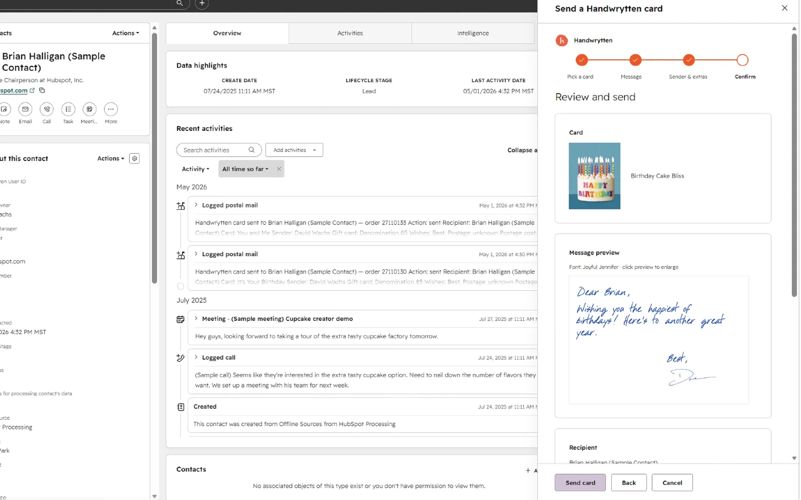
Task: Expand the Logged call entry
Action: pyautogui.click(x=196, y=357)
